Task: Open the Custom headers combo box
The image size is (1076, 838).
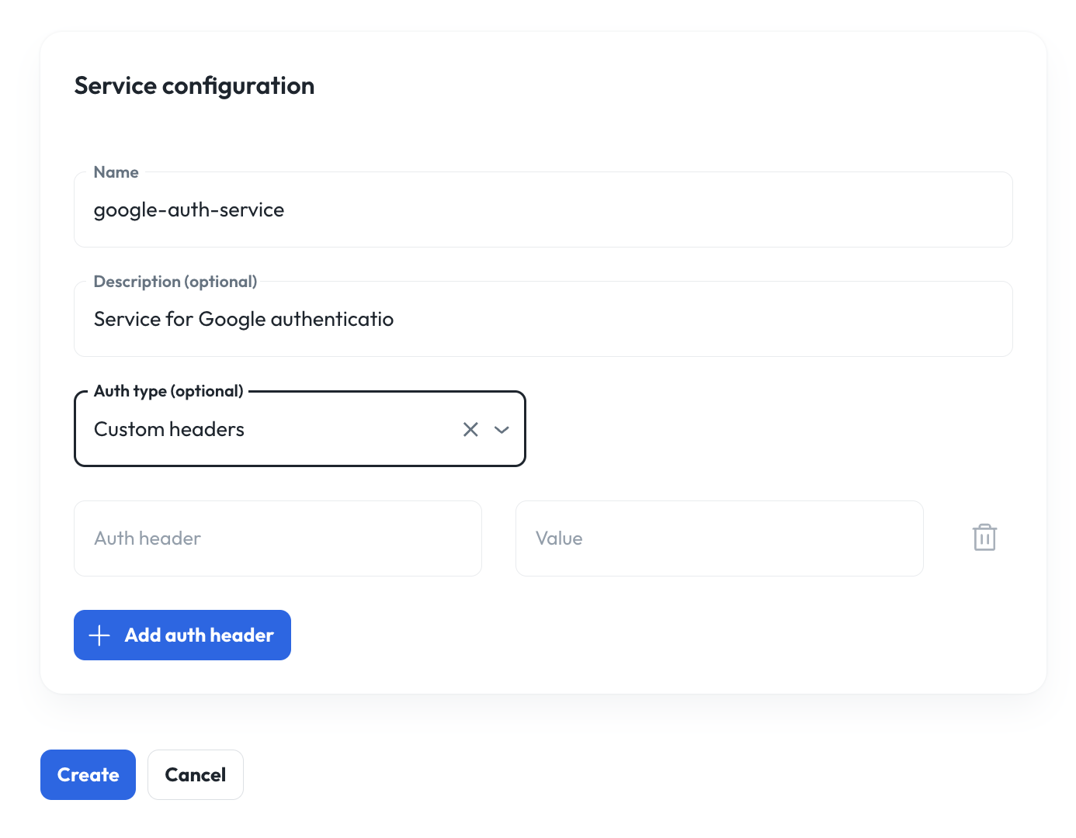Action: (300, 429)
